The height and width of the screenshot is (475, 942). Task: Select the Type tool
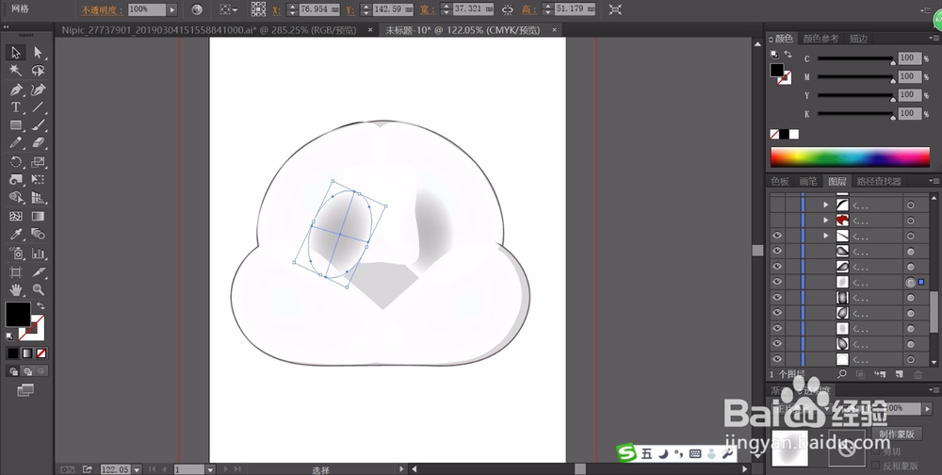coord(16,107)
